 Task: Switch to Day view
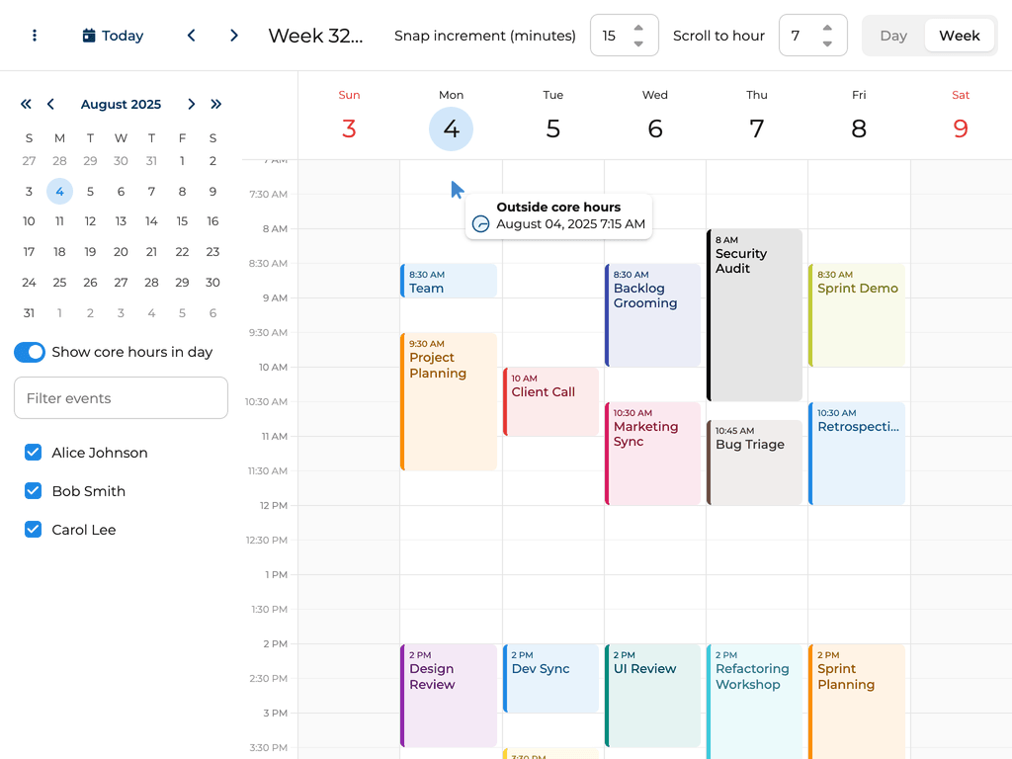pos(892,35)
